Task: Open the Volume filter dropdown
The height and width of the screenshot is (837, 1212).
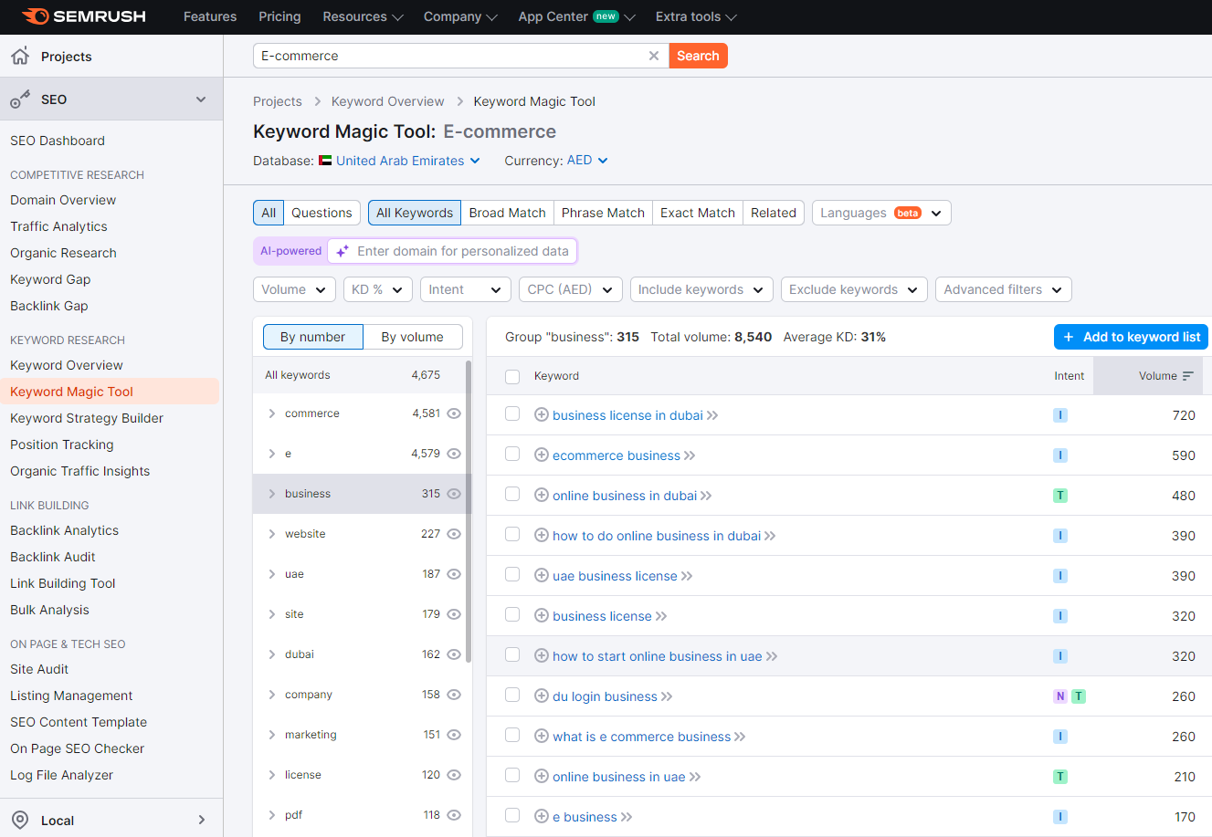Action: point(294,289)
